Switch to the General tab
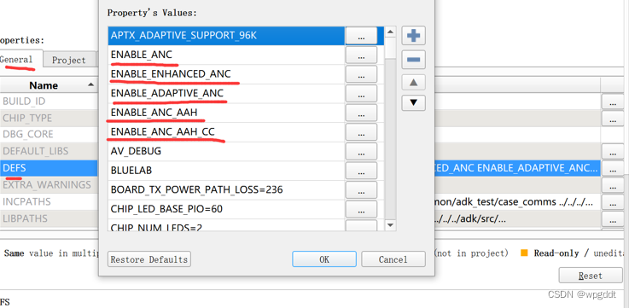 pos(20,60)
